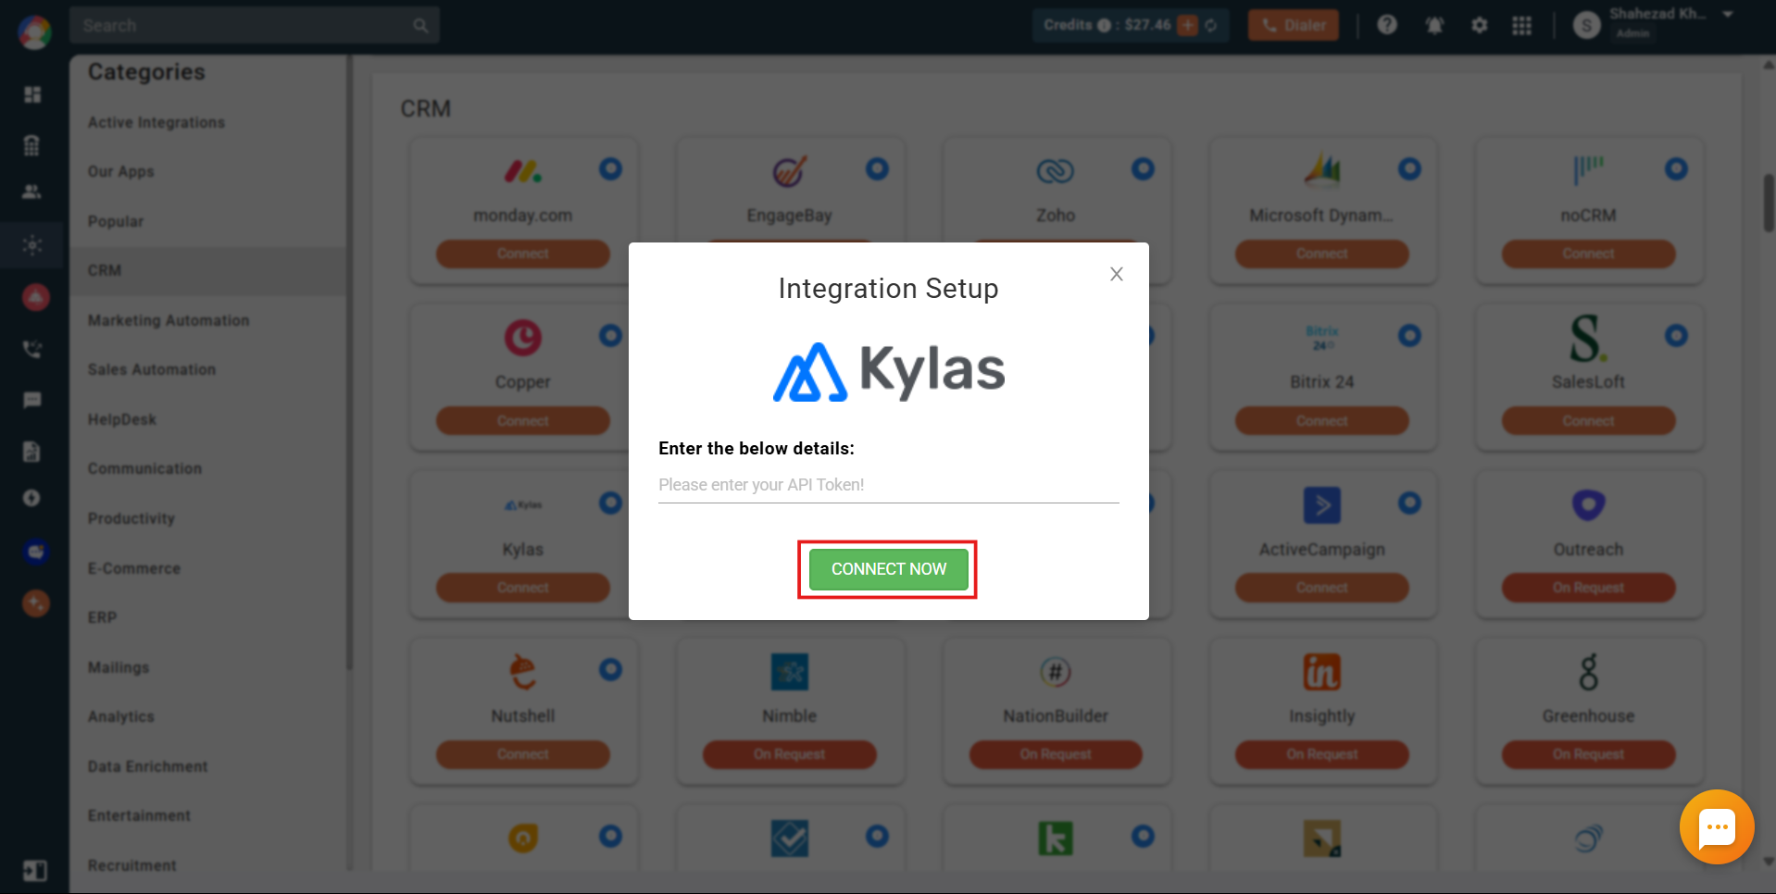Connect the Microsoft Dynamics integration
1776x894 pixels.
tap(1322, 254)
